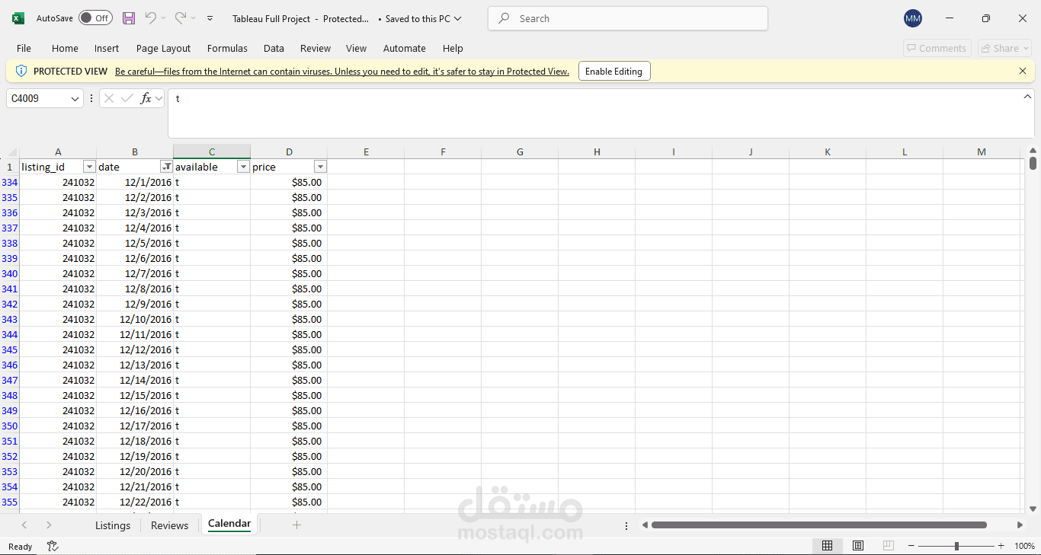Click the zoom slider handle
Viewport: 1041px width, 555px height.
(956, 546)
